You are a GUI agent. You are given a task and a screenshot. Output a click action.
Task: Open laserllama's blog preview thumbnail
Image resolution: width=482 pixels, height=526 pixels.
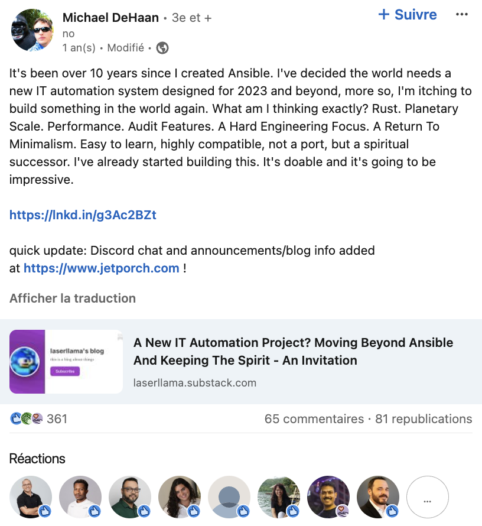tap(66, 362)
